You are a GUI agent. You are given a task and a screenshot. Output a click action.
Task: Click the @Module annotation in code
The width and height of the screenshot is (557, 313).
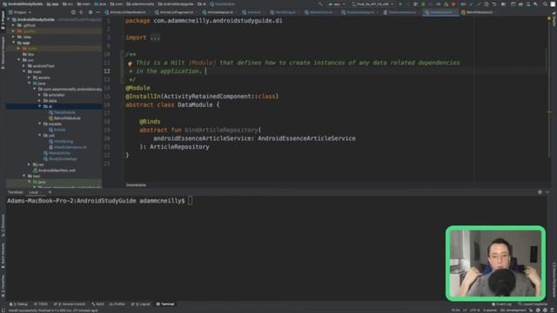(x=138, y=88)
